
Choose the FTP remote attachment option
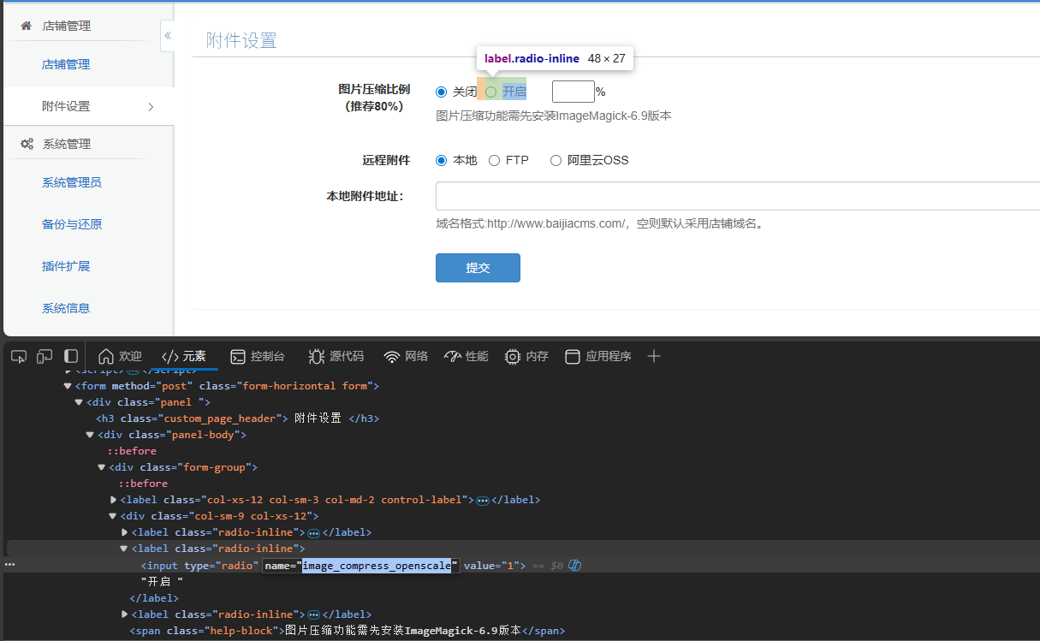coord(495,160)
